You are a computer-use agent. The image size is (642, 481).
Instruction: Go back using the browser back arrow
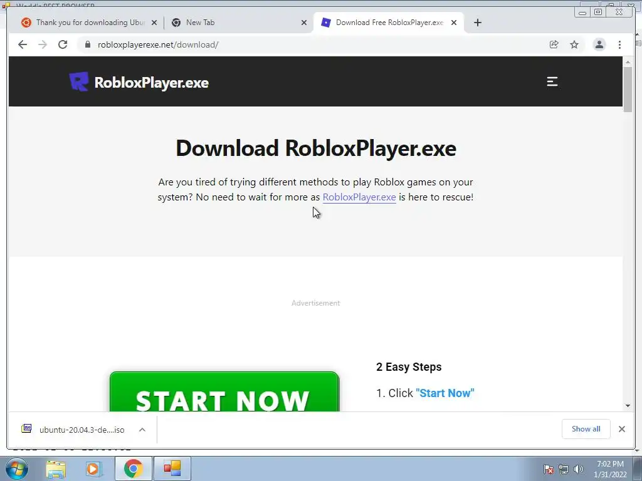click(23, 44)
